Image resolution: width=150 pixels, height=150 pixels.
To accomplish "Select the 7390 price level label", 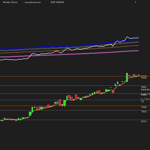I will point(144,107).
